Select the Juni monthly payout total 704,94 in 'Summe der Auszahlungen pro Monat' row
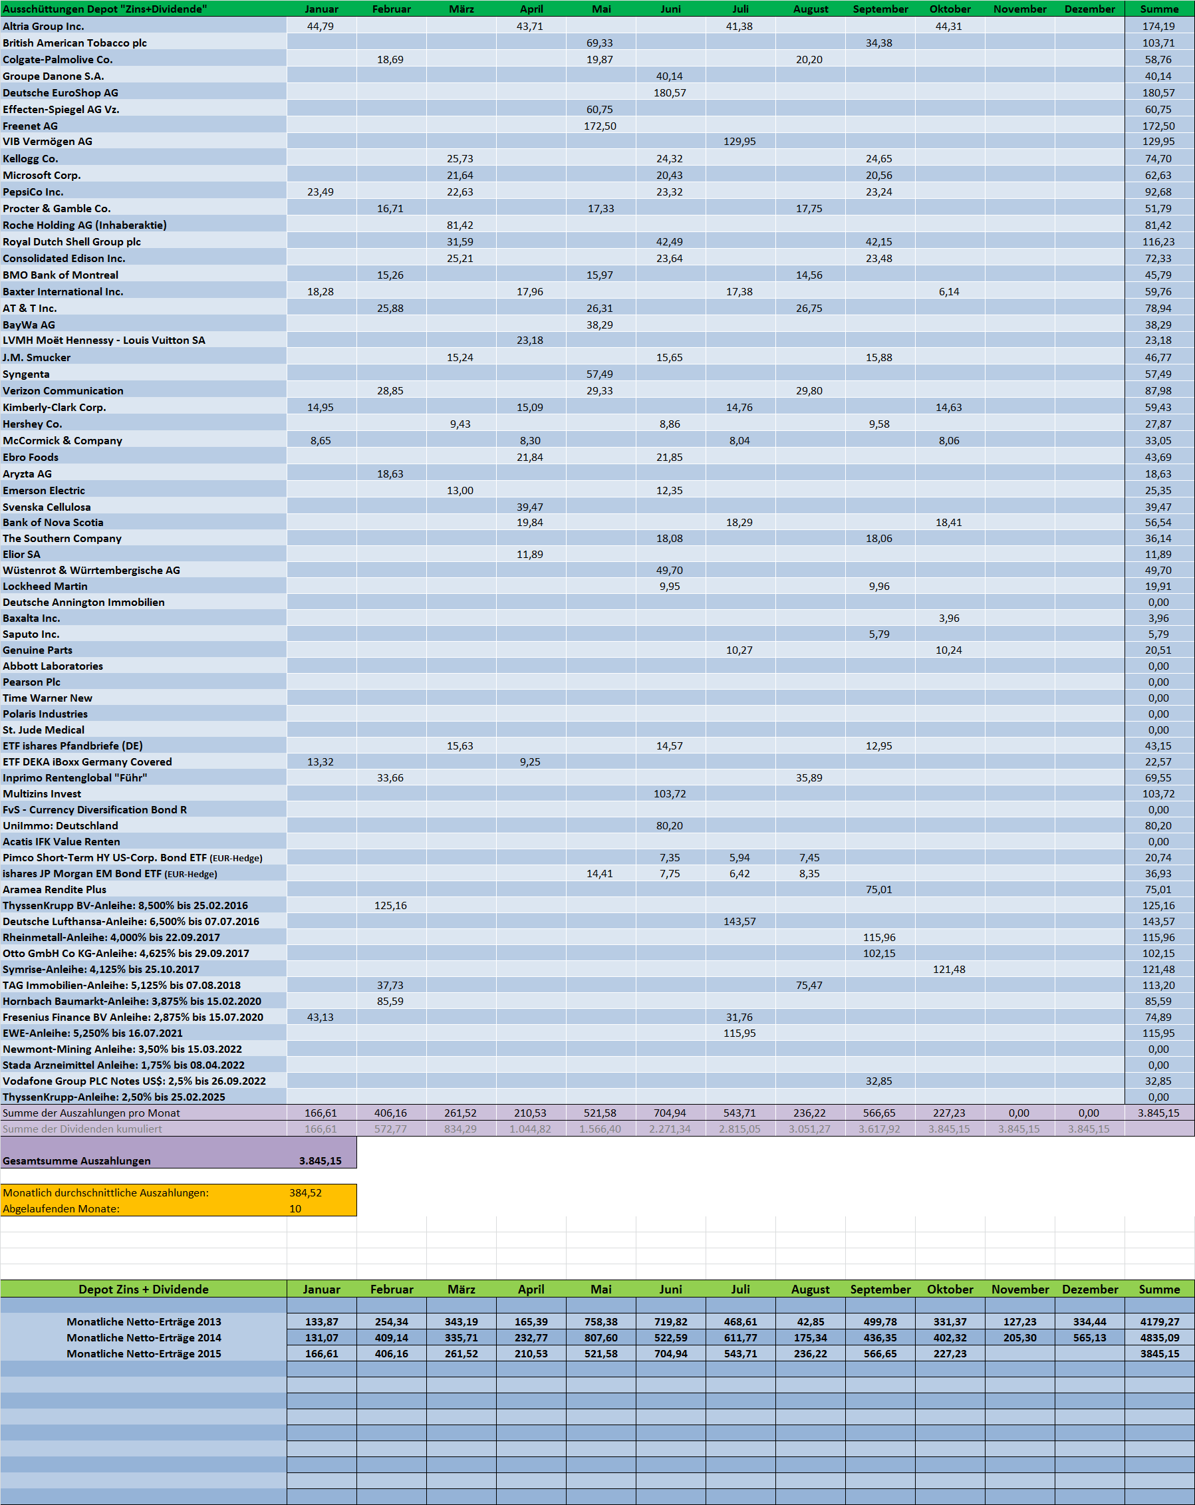Screen dimensions: 1195x1505 point(670,1113)
